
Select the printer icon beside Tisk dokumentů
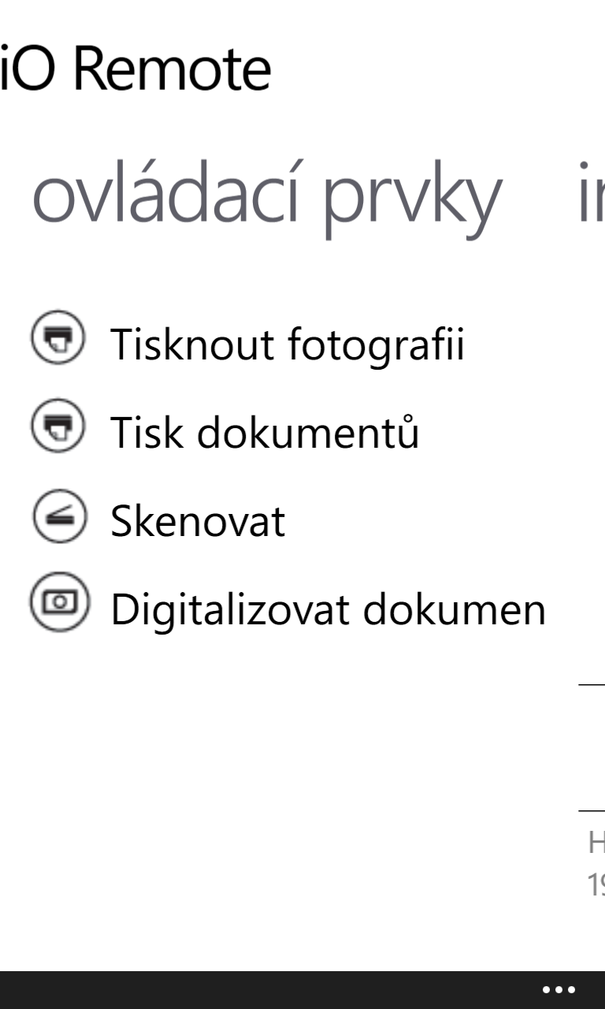tap(58, 426)
